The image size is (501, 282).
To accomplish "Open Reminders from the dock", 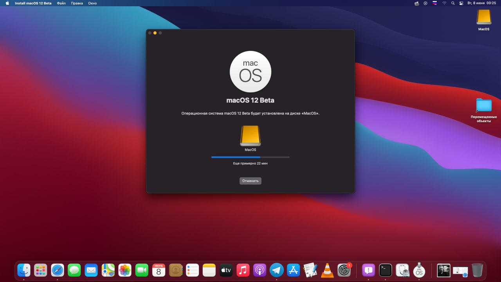I will pyautogui.click(x=193, y=270).
